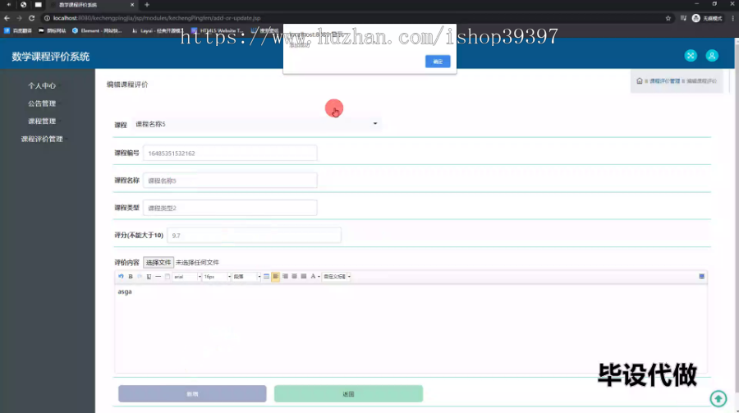
Task: Click the 选择文件 file chooser button
Action: [158, 263]
